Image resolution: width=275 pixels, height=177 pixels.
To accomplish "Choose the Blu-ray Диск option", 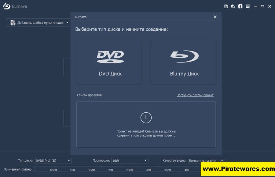I will [183, 62].
